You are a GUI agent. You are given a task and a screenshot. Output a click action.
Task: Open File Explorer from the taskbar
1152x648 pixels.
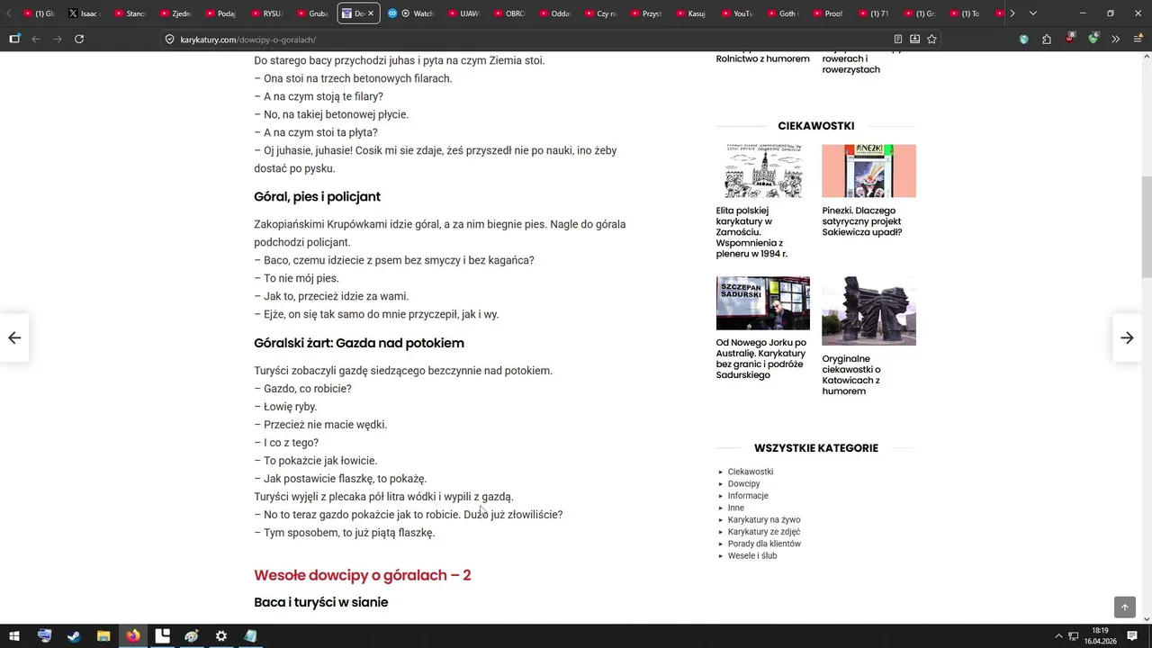pyautogui.click(x=103, y=636)
